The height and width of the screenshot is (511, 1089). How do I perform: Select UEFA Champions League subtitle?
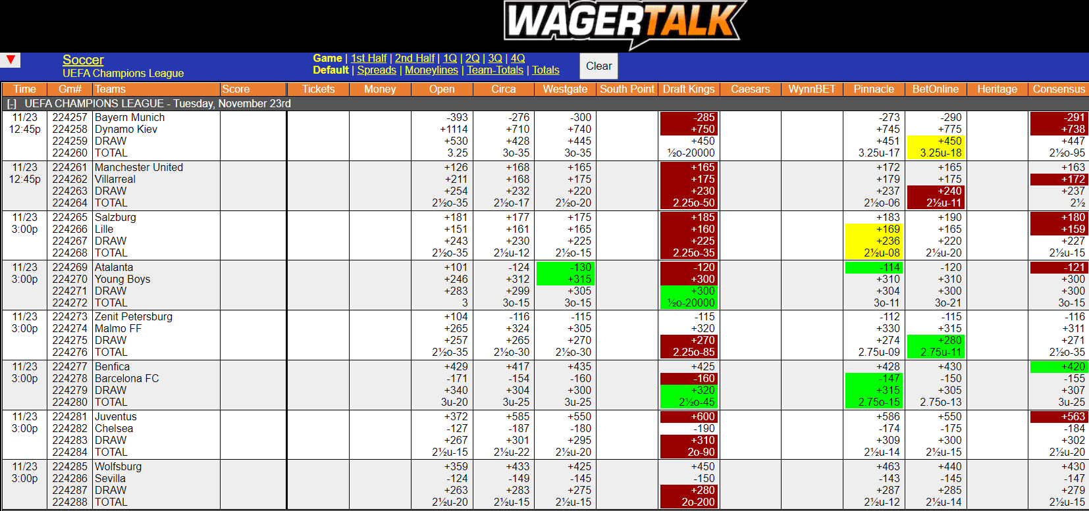pyautogui.click(x=123, y=74)
